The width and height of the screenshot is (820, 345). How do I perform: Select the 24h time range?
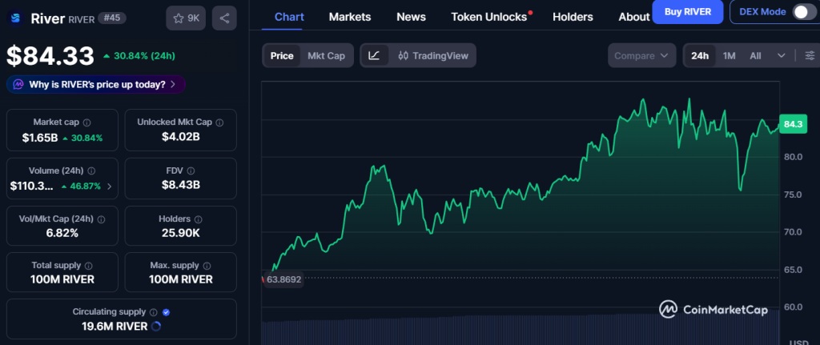(x=700, y=55)
